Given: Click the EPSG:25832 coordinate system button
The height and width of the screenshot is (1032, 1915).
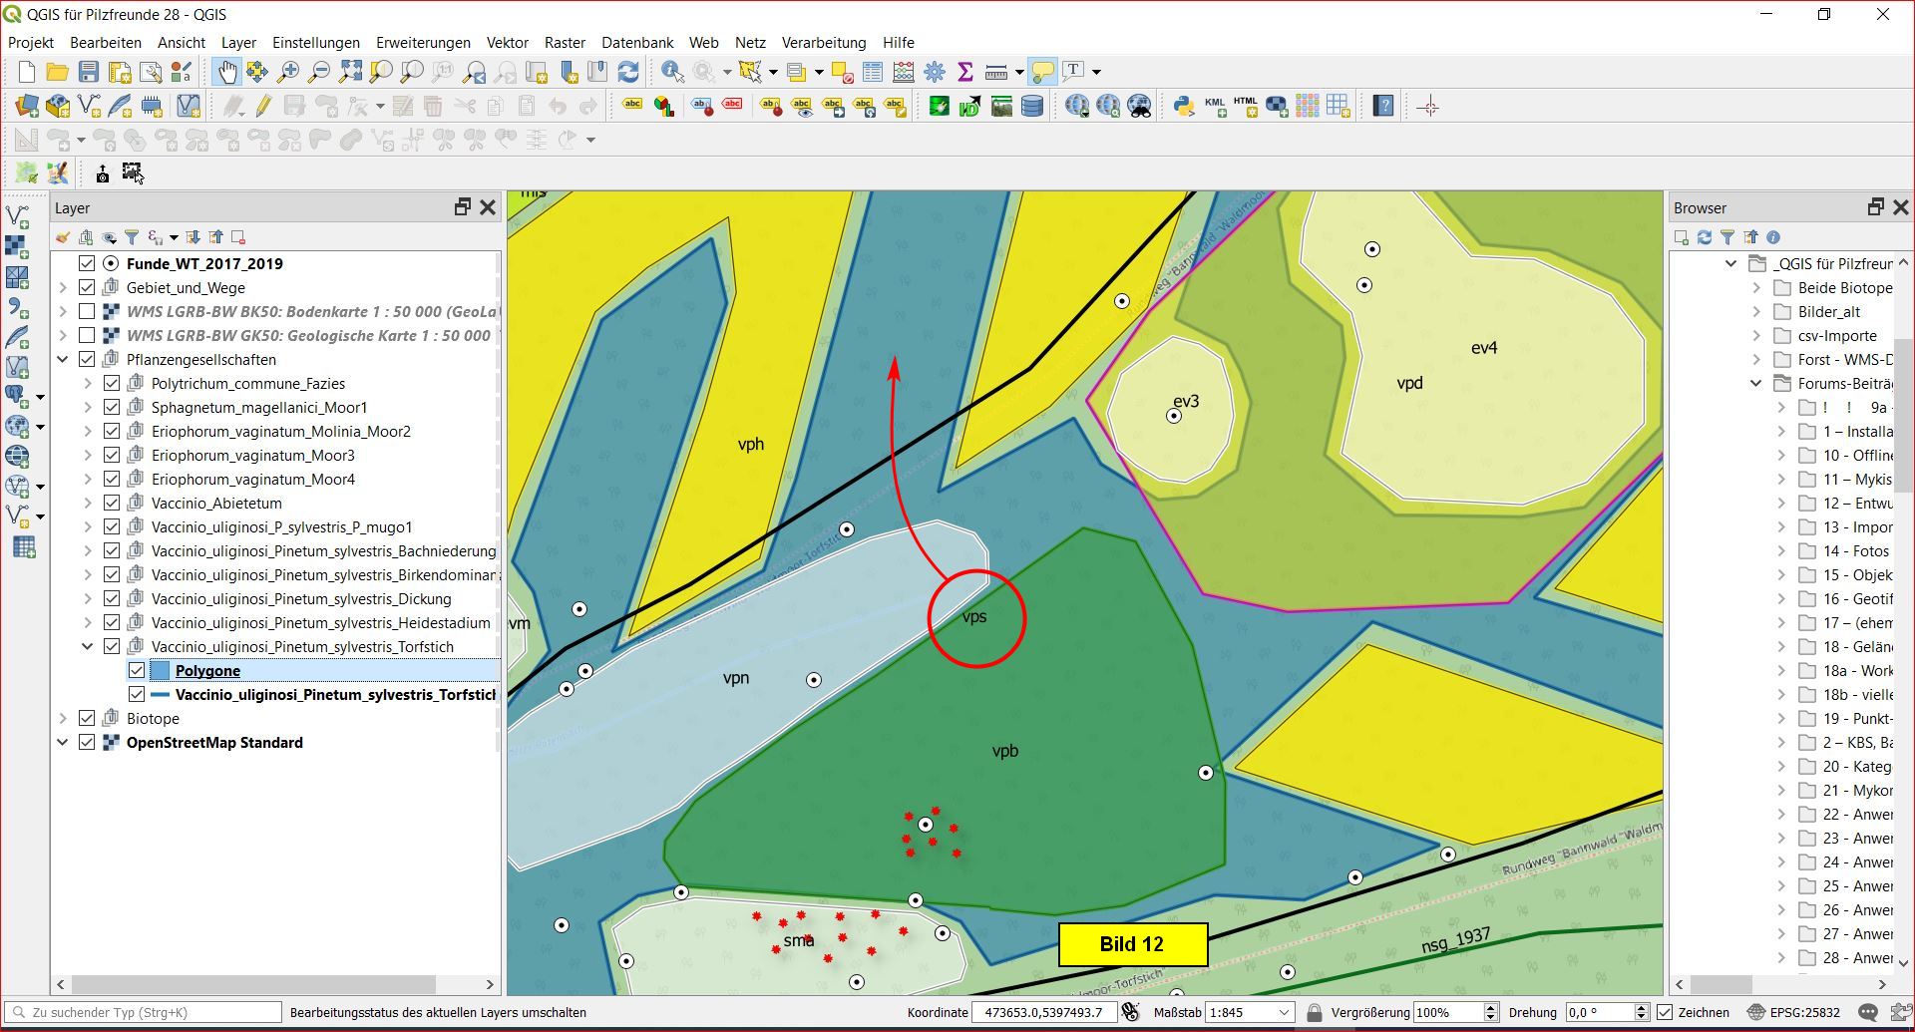Looking at the screenshot, I should click(x=1793, y=1012).
